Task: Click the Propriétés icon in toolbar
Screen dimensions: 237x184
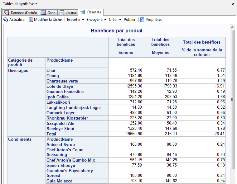Action: pos(142,20)
